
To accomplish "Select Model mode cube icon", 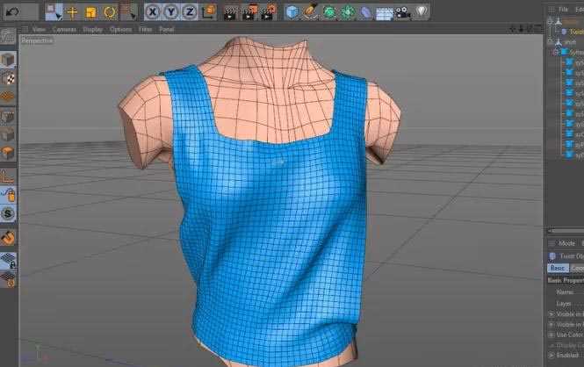I will click(x=8, y=60).
